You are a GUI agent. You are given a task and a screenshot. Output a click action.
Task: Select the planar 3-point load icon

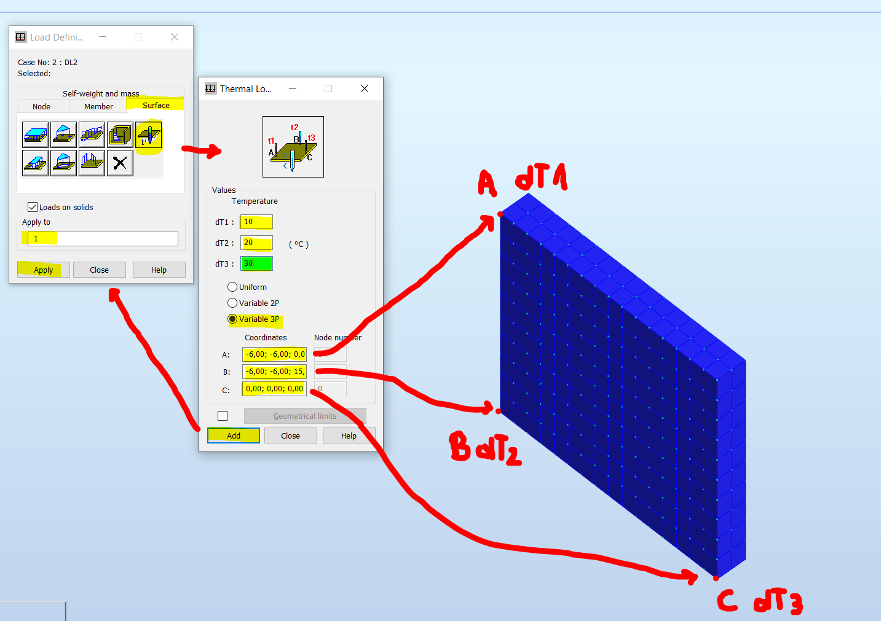[x=63, y=134]
